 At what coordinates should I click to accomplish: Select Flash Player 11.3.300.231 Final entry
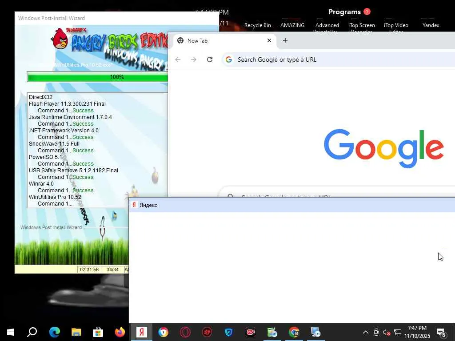pyautogui.click(x=67, y=104)
